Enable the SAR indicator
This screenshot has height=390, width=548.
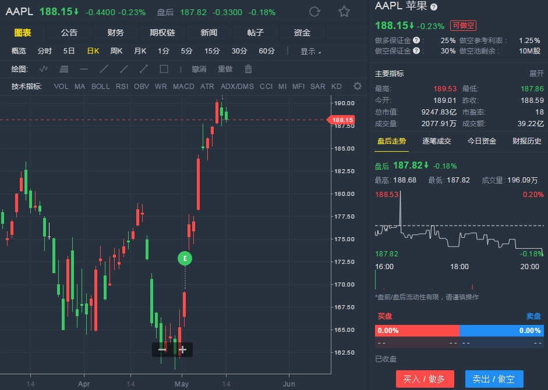(x=318, y=87)
